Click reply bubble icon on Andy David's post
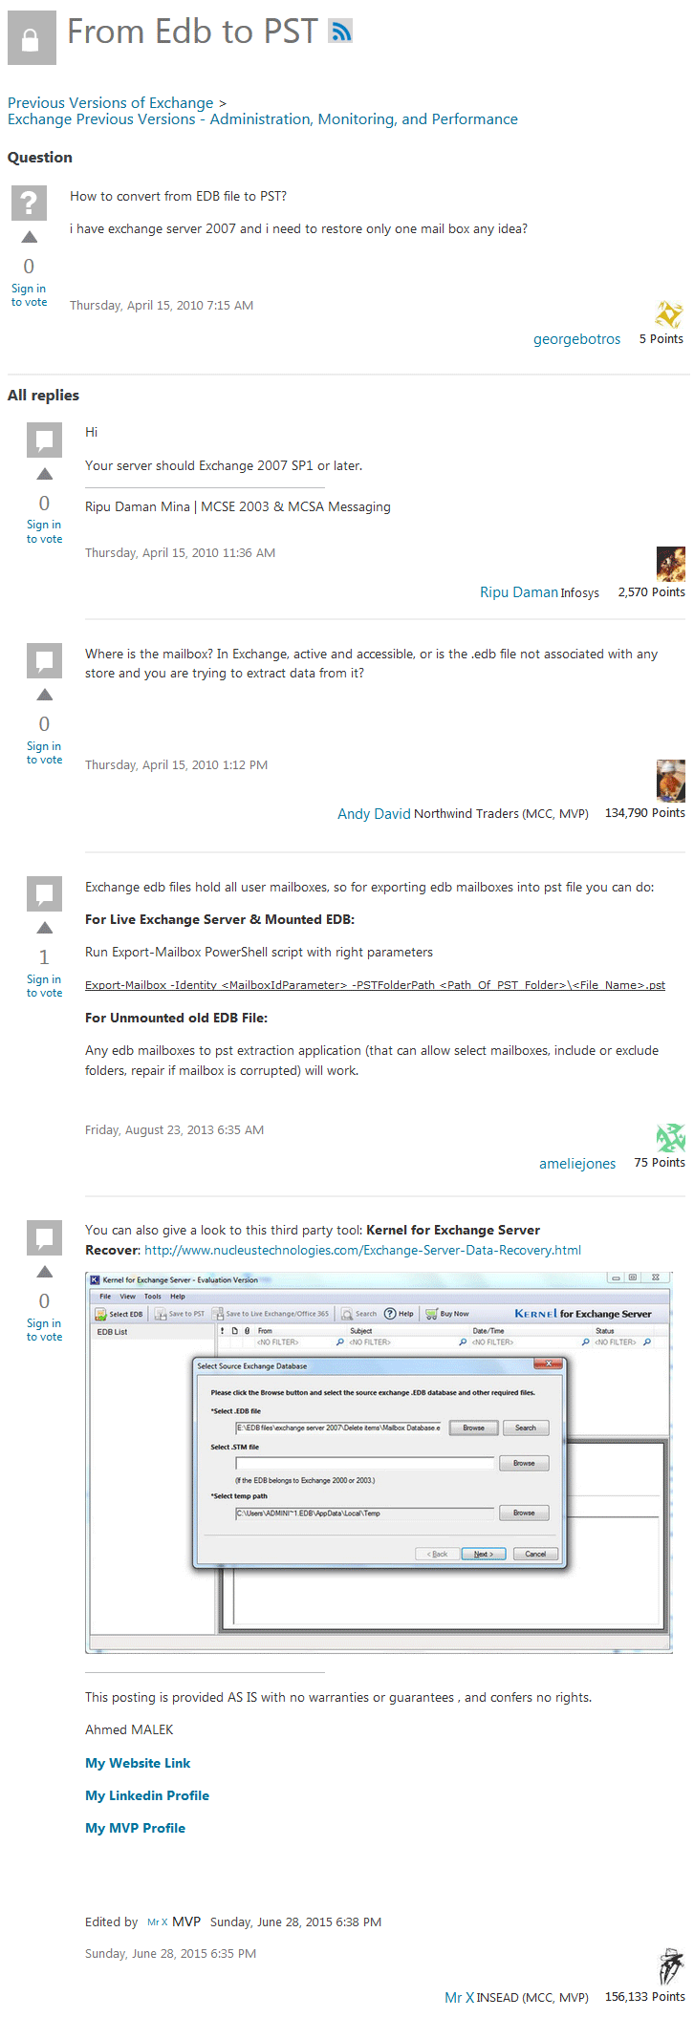Image resolution: width=694 pixels, height=2018 pixels. coord(45,660)
